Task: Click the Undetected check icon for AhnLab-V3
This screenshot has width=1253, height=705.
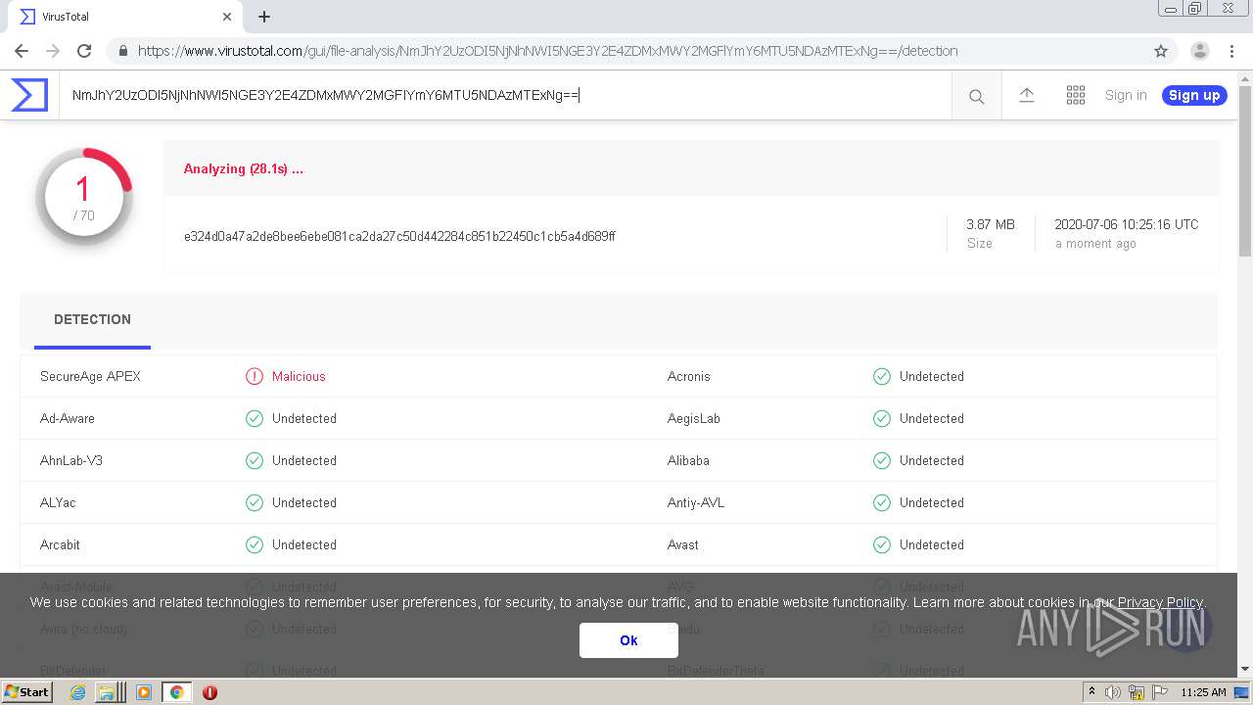Action: tap(255, 460)
